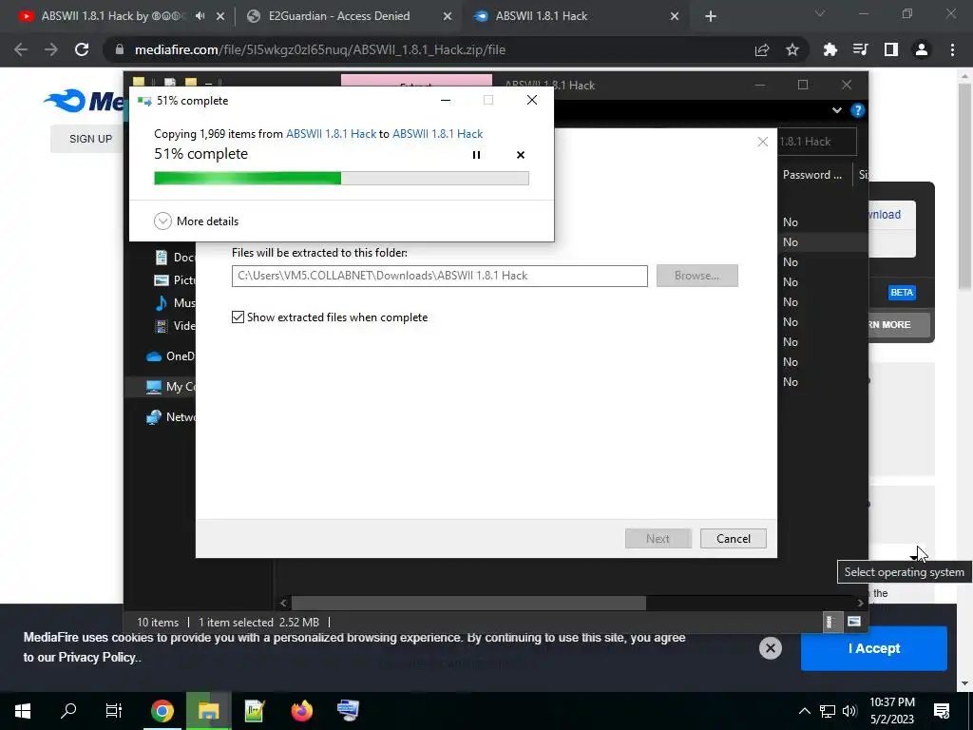The width and height of the screenshot is (973, 730).
Task: Select Documents in Explorer sidebar
Action: [x=175, y=257]
